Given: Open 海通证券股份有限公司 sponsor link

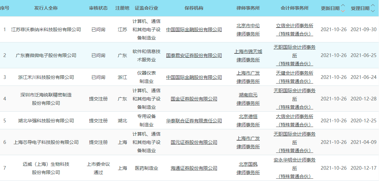Looking at the screenshot, I should click(x=194, y=168).
